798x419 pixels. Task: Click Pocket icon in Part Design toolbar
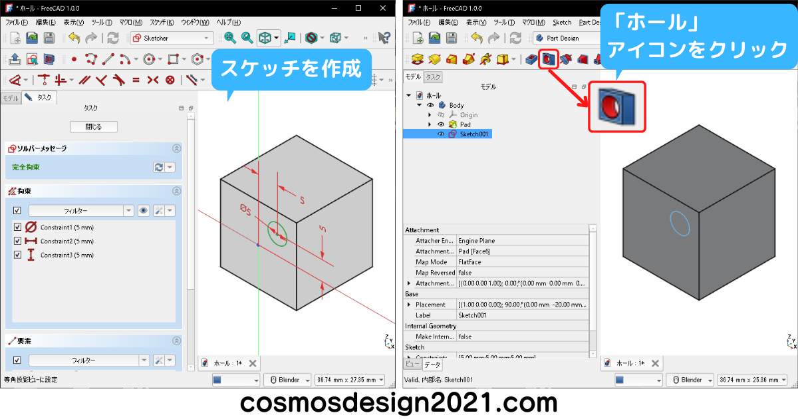point(531,59)
